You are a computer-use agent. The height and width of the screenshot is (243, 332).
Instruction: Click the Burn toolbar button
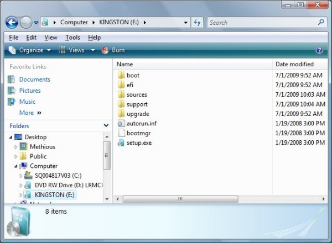[113, 50]
